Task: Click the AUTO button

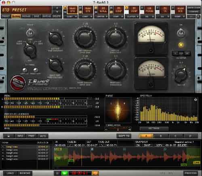Action: point(43,136)
